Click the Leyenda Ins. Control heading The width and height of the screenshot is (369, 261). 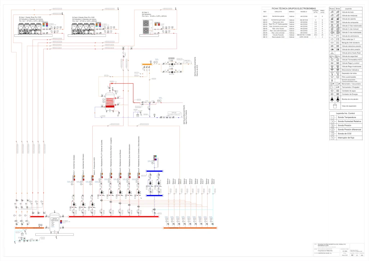(x=345, y=113)
